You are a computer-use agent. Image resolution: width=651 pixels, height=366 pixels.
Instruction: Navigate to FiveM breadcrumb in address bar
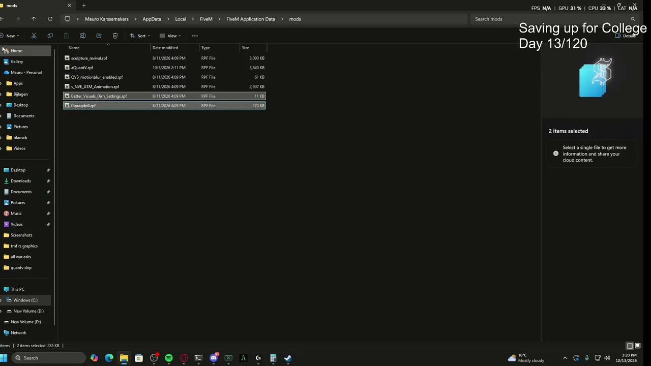pos(206,19)
